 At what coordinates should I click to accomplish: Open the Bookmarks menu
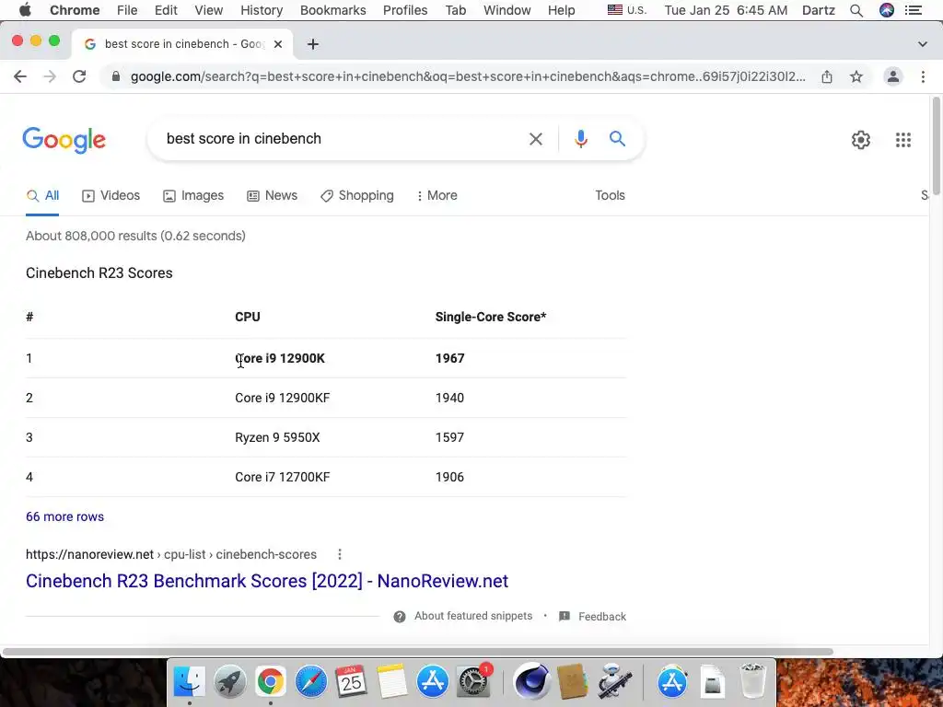(332, 10)
